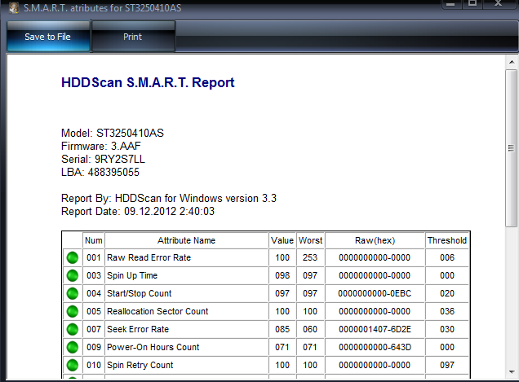Click Threshold 036 for Reallocation Sector Count

447,311
